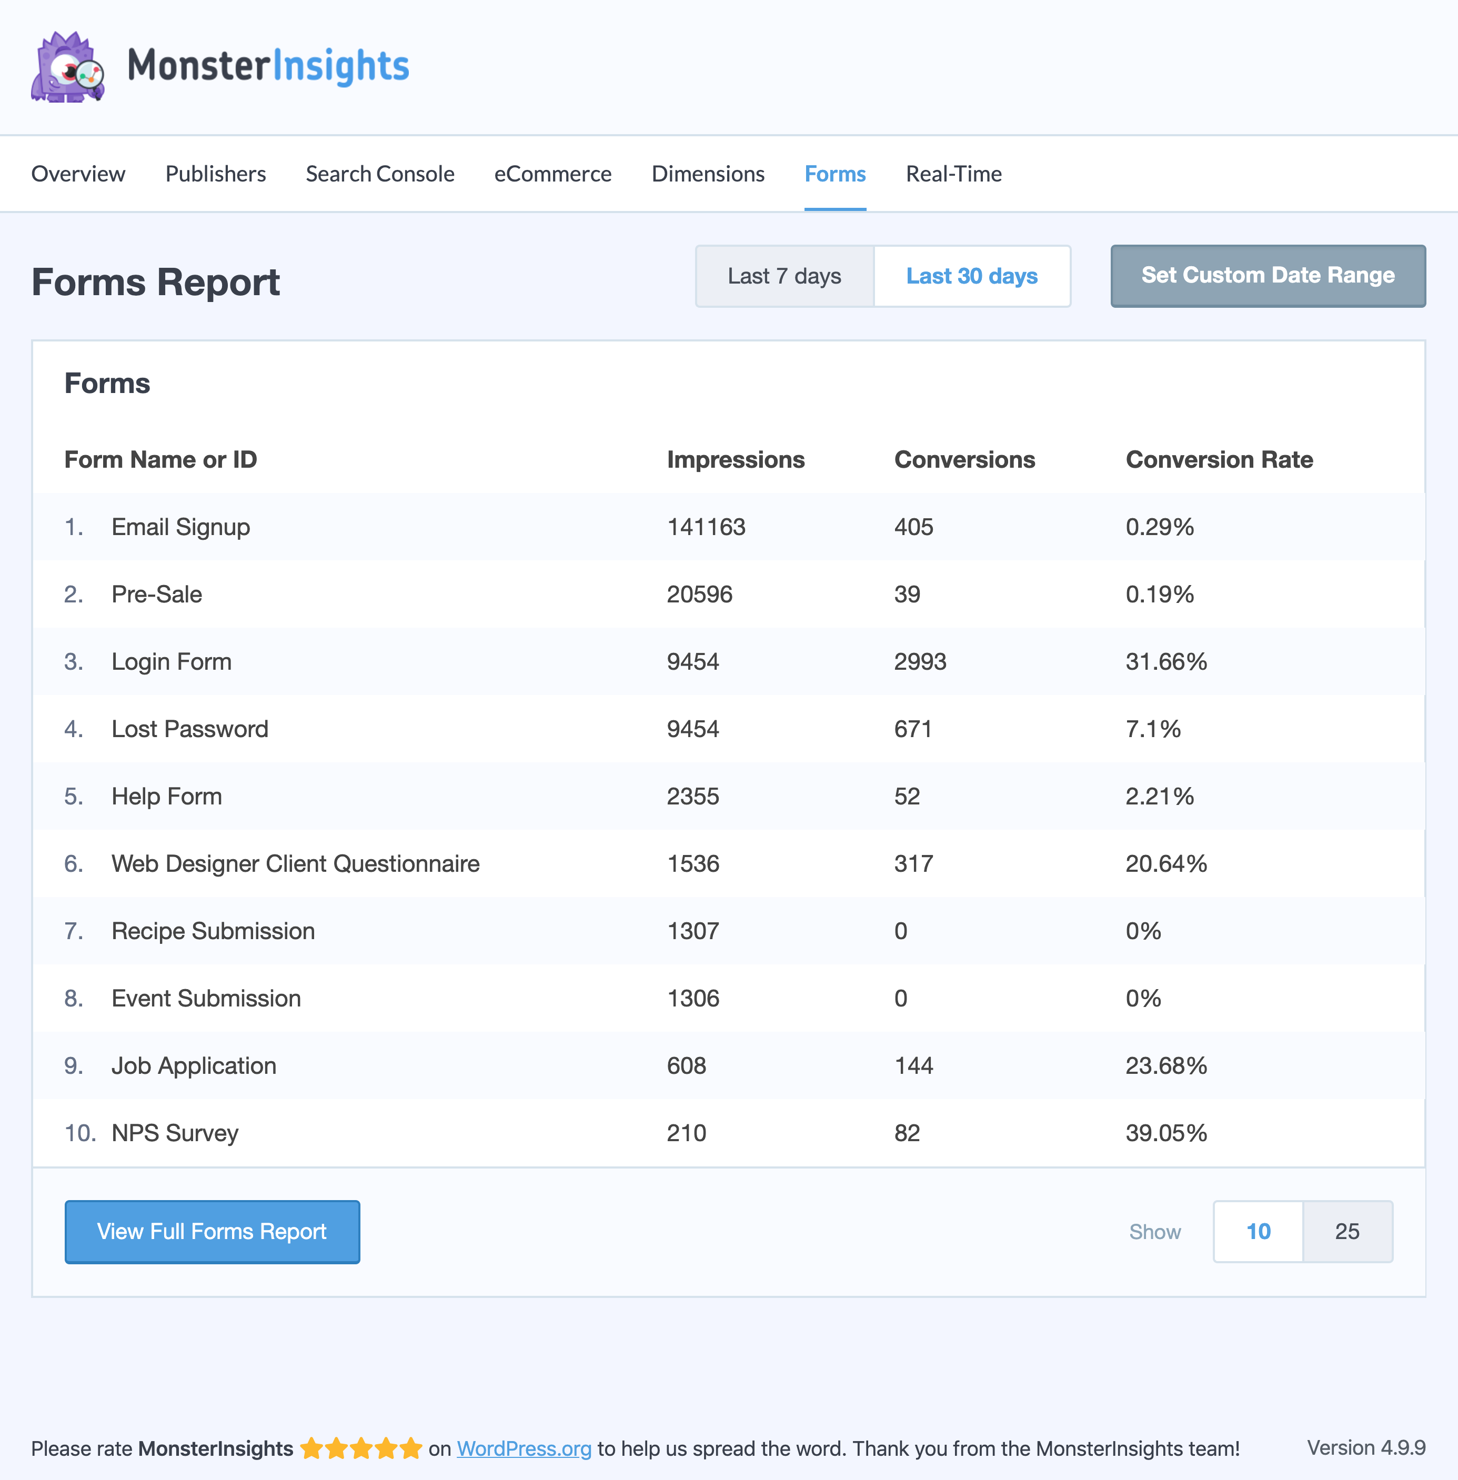This screenshot has width=1458, height=1480.
Task: Select the Last 7 days range
Action: (784, 276)
